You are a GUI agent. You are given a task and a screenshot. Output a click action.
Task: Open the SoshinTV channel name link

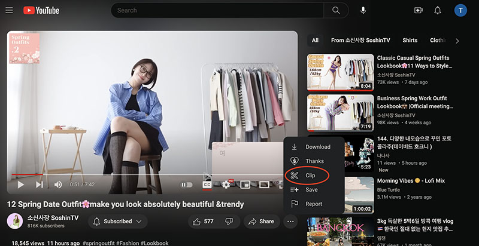[x=53, y=217]
